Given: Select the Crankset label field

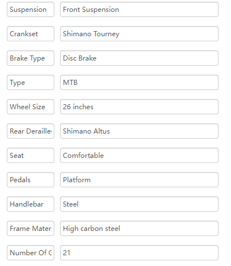Looking at the screenshot, I should pyautogui.click(x=31, y=34).
